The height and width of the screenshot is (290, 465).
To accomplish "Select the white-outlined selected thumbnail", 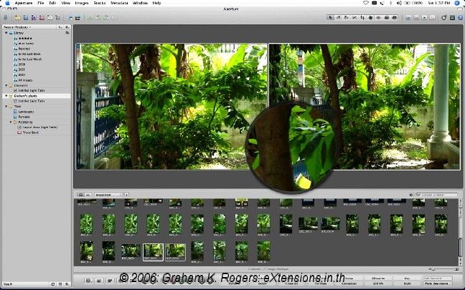I will pyautogui.click(x=153, y=252).
